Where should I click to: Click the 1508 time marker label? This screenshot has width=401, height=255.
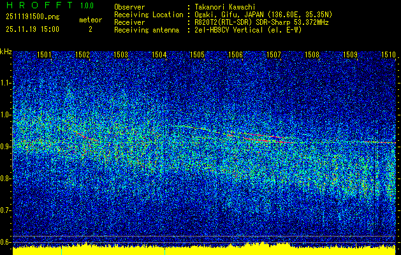[x=312, y=54]
